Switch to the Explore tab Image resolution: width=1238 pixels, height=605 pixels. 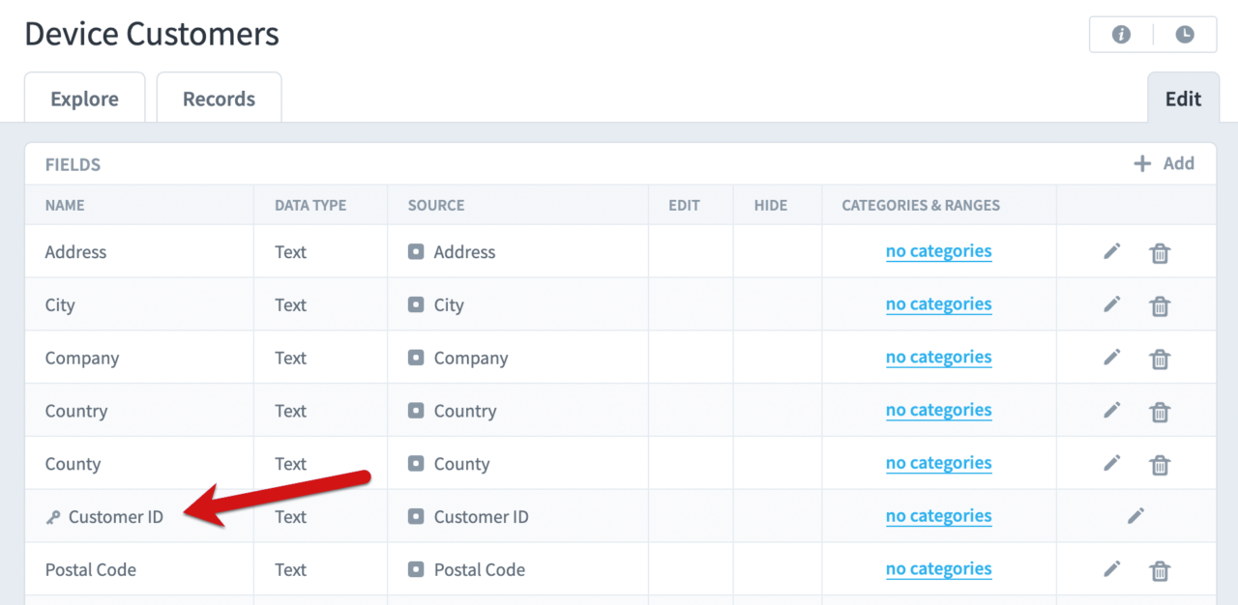(84, 98)
